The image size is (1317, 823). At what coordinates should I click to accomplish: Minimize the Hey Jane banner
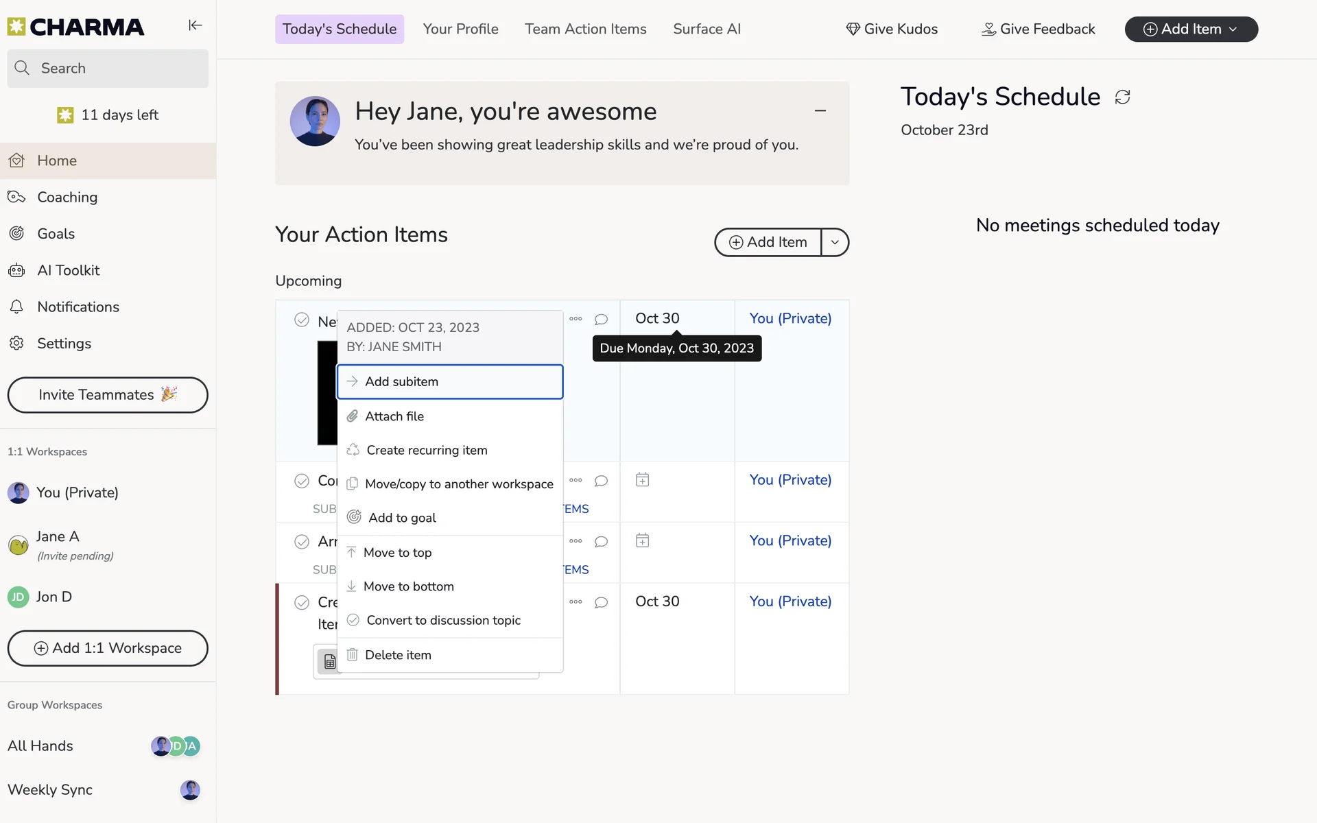[x=820, y=110]
